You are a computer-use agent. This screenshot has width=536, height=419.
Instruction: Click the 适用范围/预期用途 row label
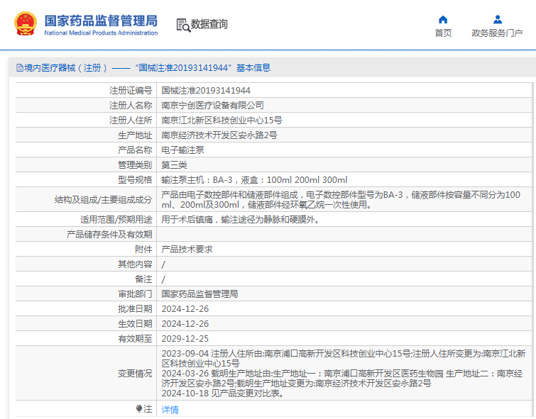(116, 220)
